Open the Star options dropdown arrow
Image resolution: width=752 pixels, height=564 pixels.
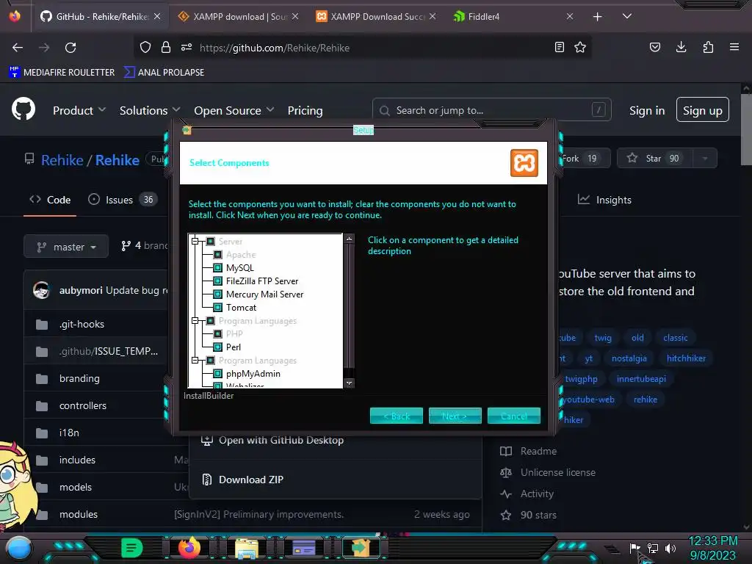click(705, 159)
